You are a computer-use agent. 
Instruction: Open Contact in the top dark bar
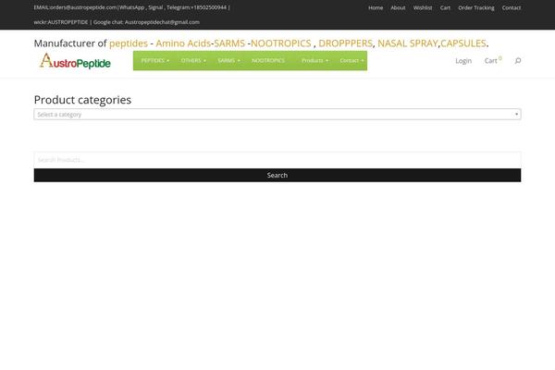pyautogui.click(x=512, y=7)
